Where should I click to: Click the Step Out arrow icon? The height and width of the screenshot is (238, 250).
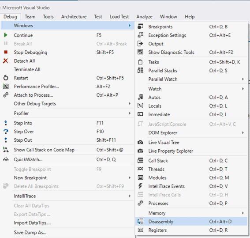point(6,140)
